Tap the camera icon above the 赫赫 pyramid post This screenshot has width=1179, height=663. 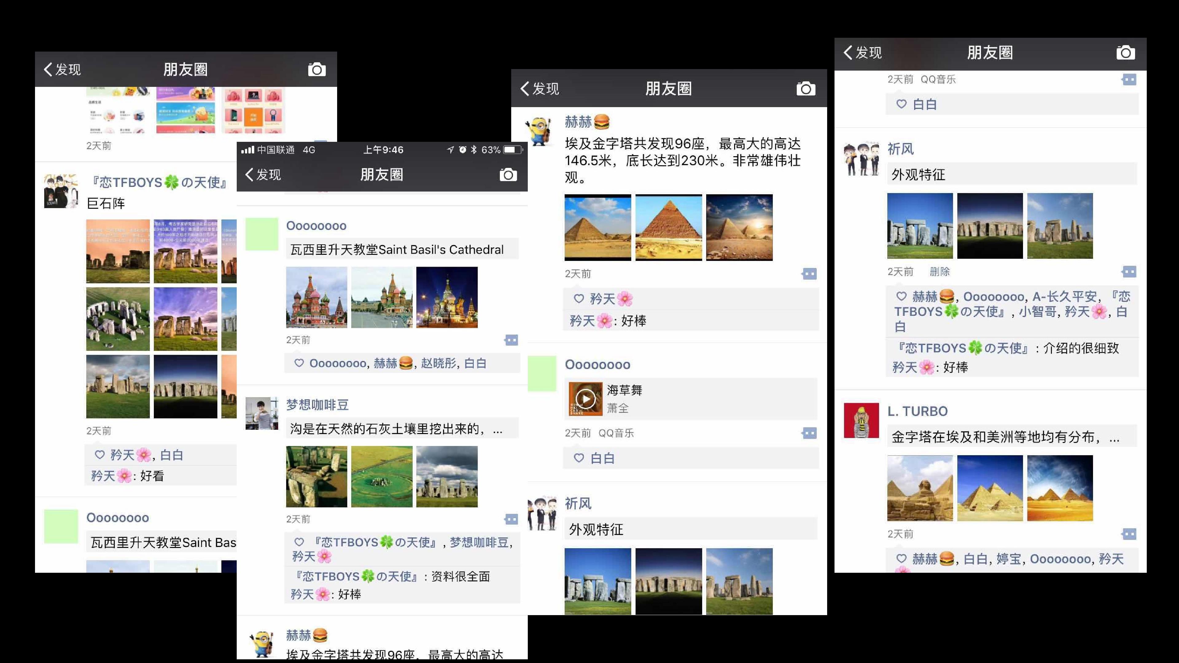coord(806,88)
